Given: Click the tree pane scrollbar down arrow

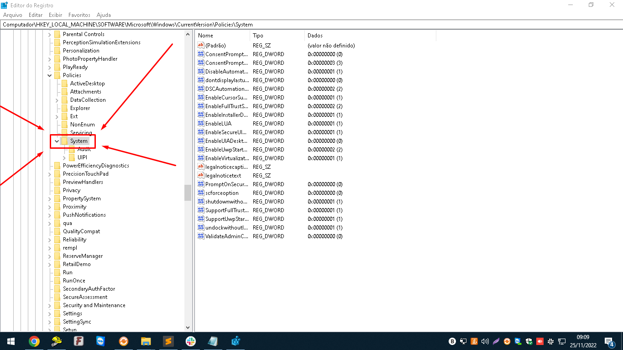Looking at the screenshot, I should [188, 328].
